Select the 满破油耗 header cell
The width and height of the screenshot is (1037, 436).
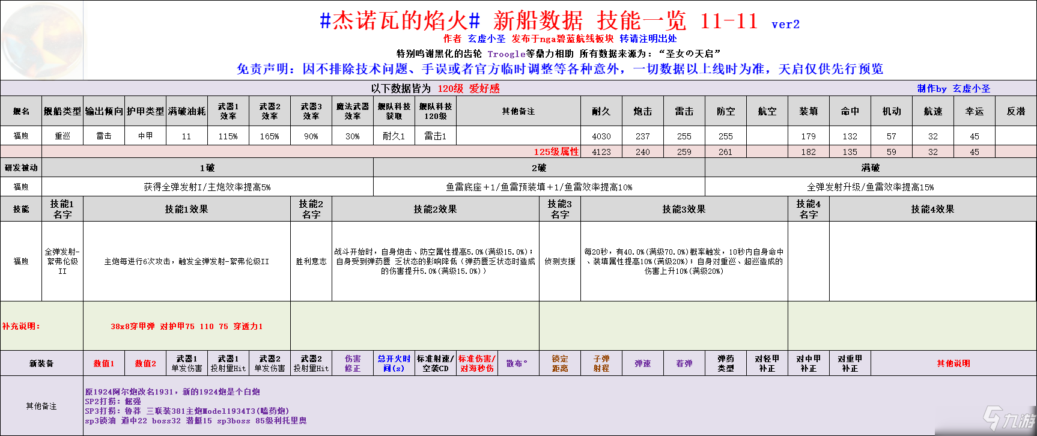click(187, 111)
